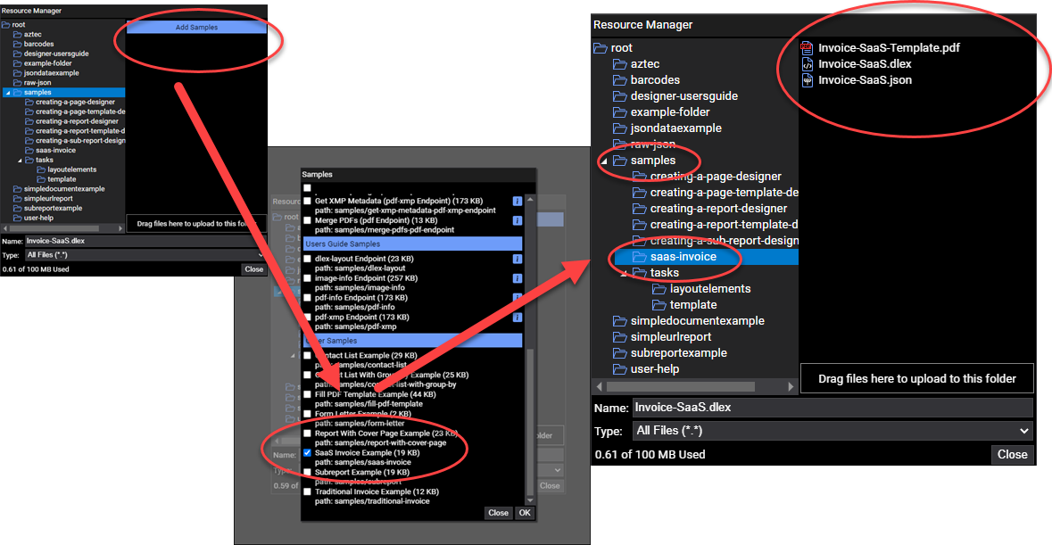Open the All Files type dropdown
This screenshot has height=545, width=1052.
point(832,431)
